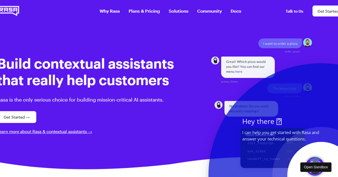The height and width of the screenshot is (177, 338).
Task: Click the user avatar beside The Neapolitan bubble
Action: pyautogui.click(x=307, y=88)
